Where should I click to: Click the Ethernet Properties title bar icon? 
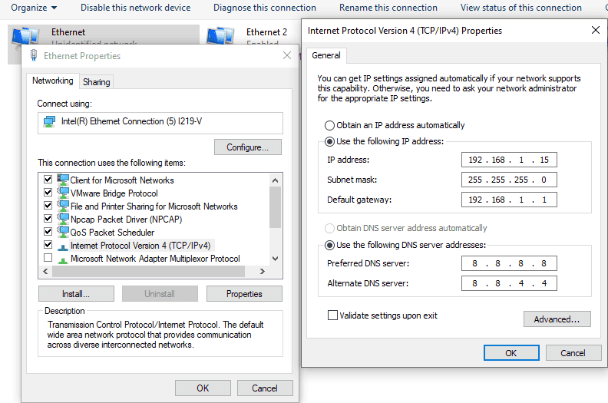(x=34, y=56)
